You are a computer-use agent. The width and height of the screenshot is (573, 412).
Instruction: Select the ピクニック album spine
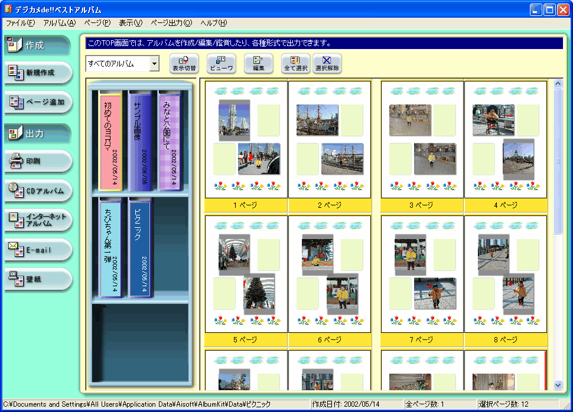pyautogui.click(x=140, y=247)
